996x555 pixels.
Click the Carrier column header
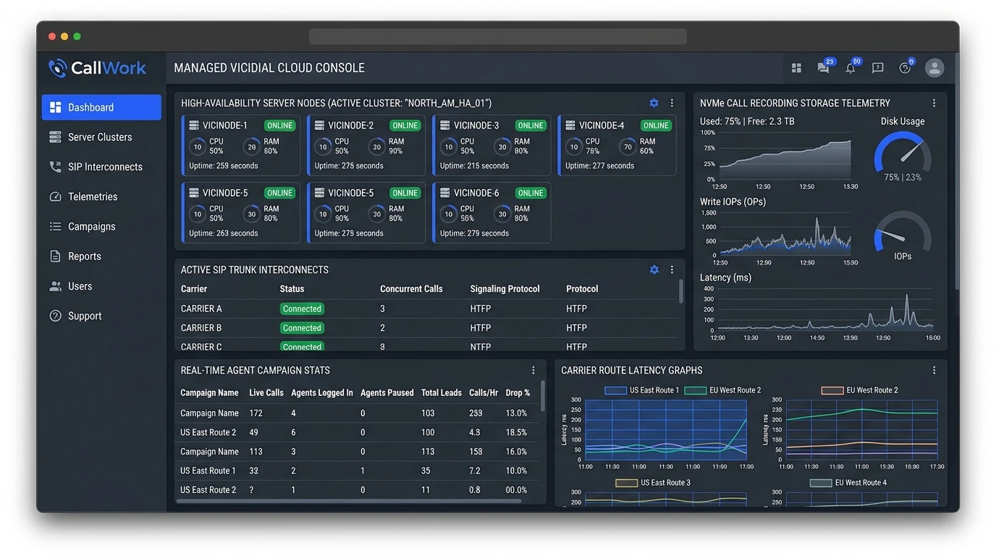pyautogui.click(x=194, y=289)
